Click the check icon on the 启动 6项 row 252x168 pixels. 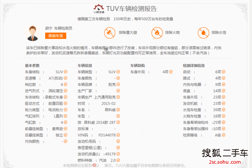[x=224, y=72]
